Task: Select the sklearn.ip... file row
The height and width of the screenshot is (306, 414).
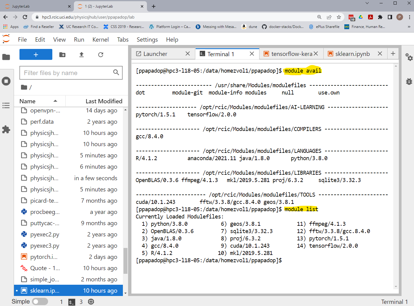Action: coord(68,291)
